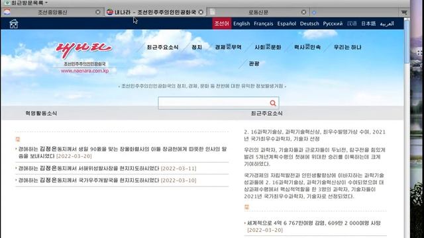
Task: Switch language to 日本語
Action: 368,24
